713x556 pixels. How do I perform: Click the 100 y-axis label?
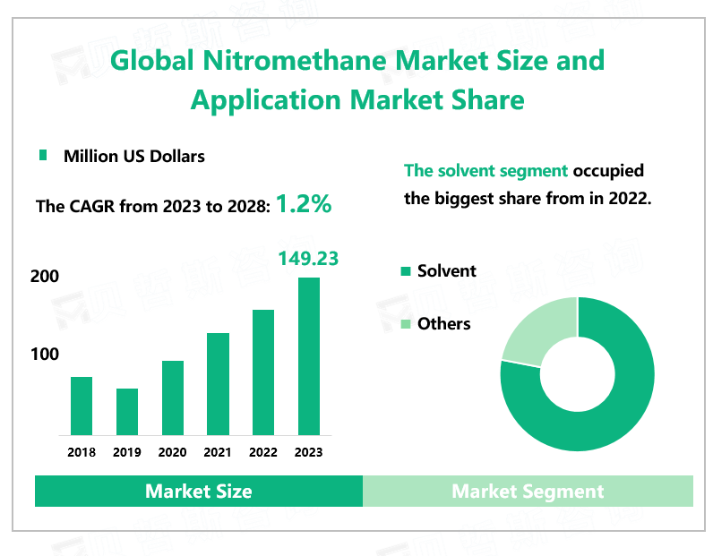point(45,355)
